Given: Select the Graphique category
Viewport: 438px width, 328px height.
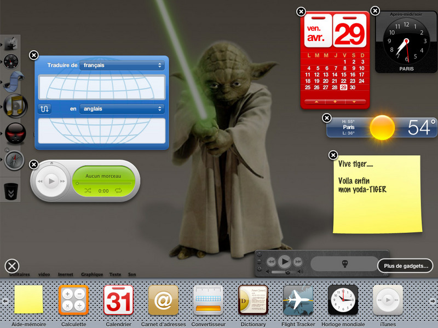Looking at the screenshot, I should pos(92,274).
